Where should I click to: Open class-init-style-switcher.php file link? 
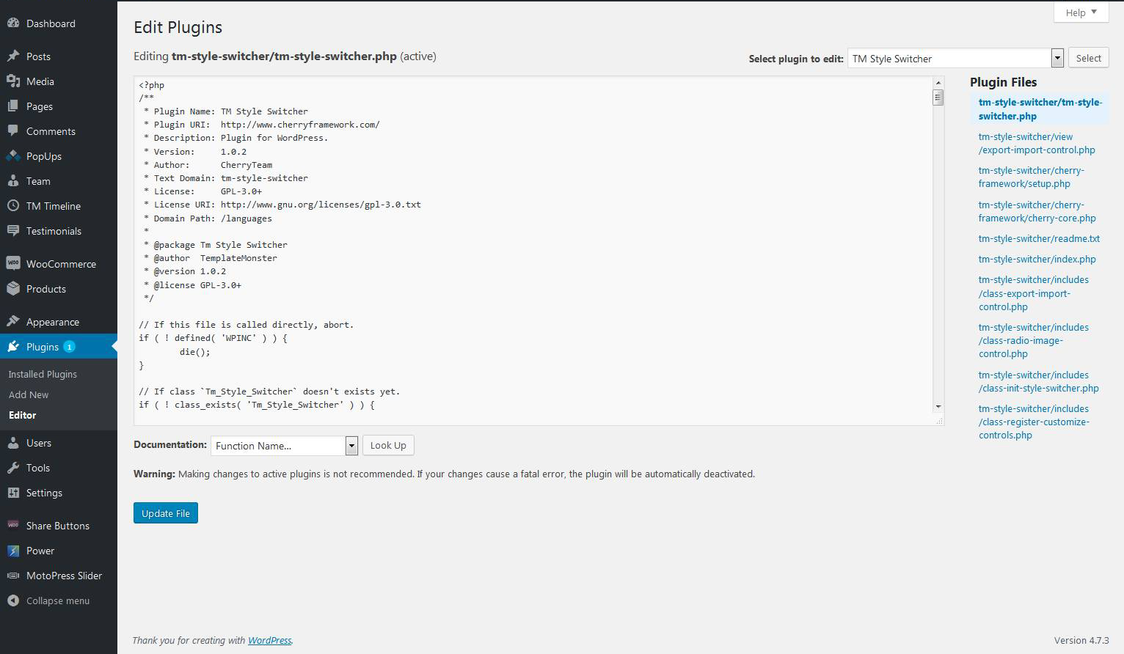pyautogui.click(x=1038, y=381)
